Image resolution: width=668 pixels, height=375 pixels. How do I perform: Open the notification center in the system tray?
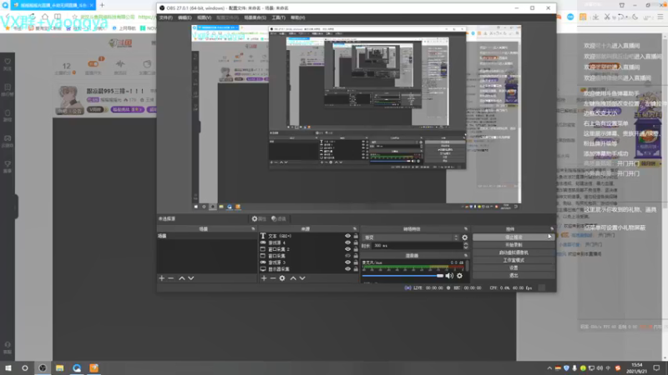[656, 368]
